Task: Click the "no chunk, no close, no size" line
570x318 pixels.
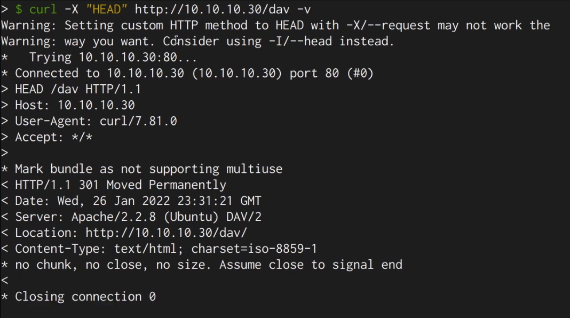Action: pos(208,265)
